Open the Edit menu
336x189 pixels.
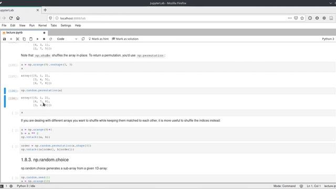(x=13, y=26)
